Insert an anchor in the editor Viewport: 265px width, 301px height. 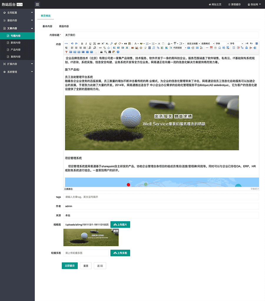(x=109, y=48)
